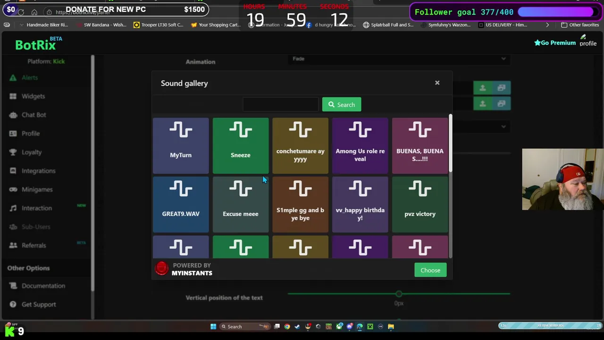Screen dimensions: 604x340
Task: Select the BUENAS, BUENAS sound tile
Action: coord(420,145)
